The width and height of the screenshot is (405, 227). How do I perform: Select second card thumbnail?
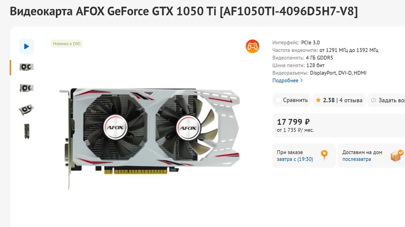coord(27,88)
